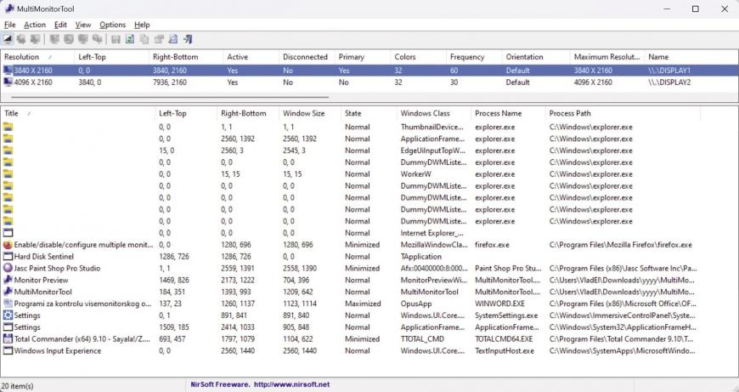Open the Options menu
This screenshot has height=392, width=739.
(113, 25)
